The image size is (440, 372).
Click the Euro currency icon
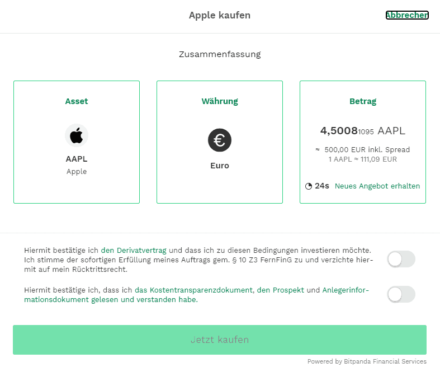pos(219,140)
